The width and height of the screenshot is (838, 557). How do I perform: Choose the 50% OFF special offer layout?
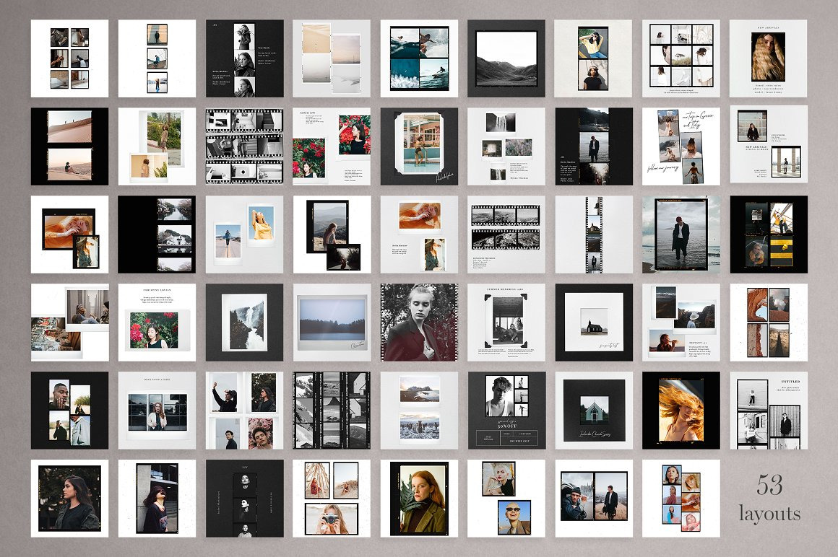coord(506,411)
